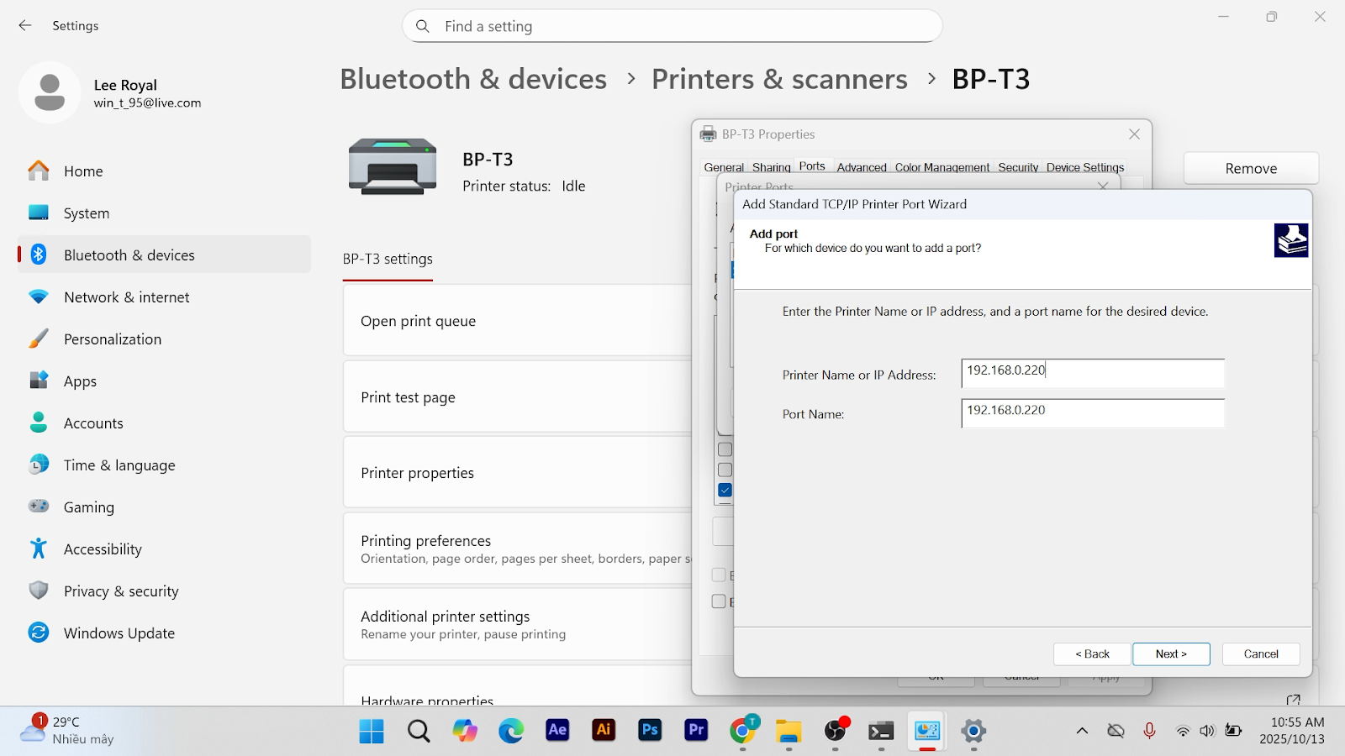The width and height of the screenshot is (1345, 756).
Task: Click the back arrow in Settings
Action: coord(25,26)
